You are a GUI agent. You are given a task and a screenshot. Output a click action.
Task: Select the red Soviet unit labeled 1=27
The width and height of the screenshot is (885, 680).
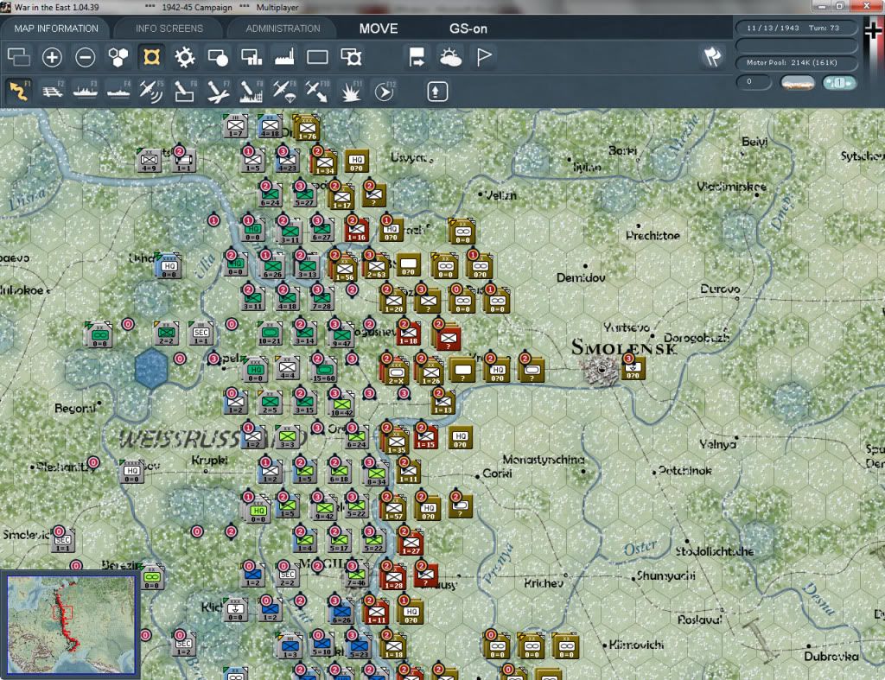pyautogui.click(x=411, y=543)
